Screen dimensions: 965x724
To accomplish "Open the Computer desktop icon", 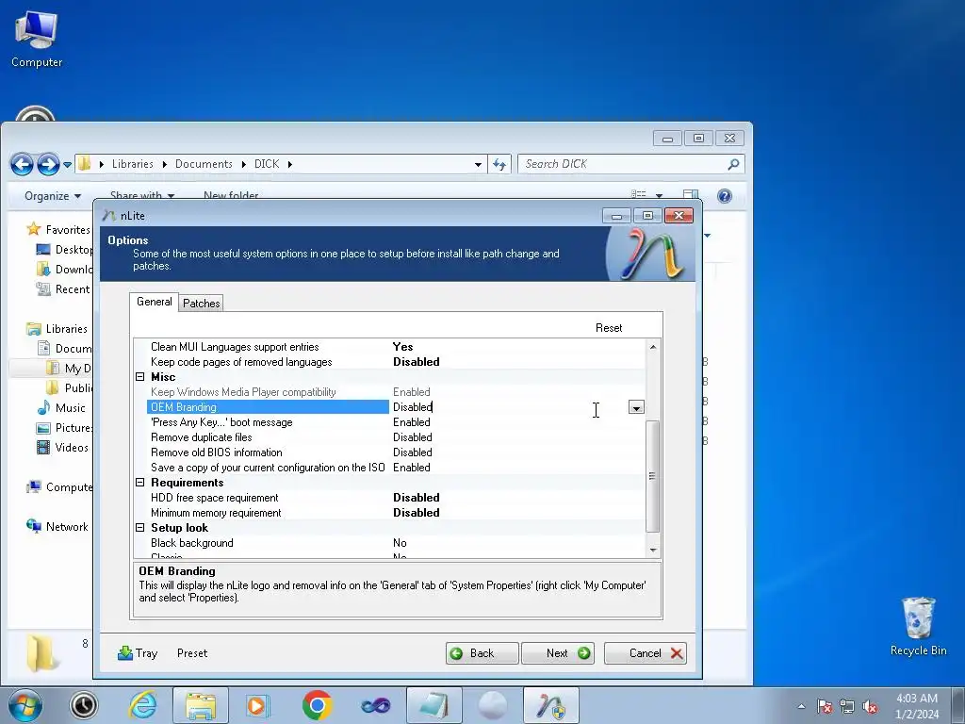I will click(x=37, y=40).
